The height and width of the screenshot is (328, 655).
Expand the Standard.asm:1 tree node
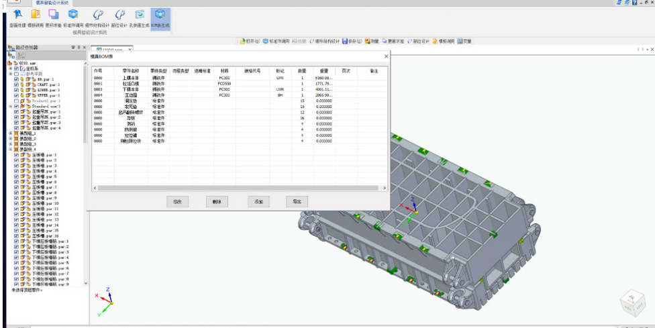click(10, 106)
